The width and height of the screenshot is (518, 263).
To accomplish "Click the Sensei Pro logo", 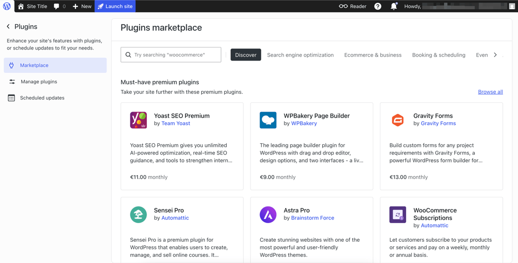I will 139,215.
